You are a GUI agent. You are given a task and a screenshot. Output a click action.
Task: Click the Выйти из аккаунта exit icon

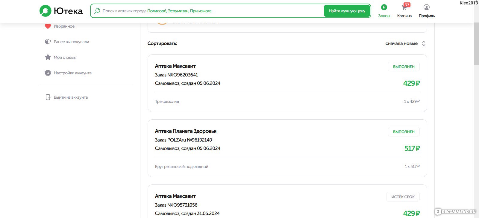point(48,97)
